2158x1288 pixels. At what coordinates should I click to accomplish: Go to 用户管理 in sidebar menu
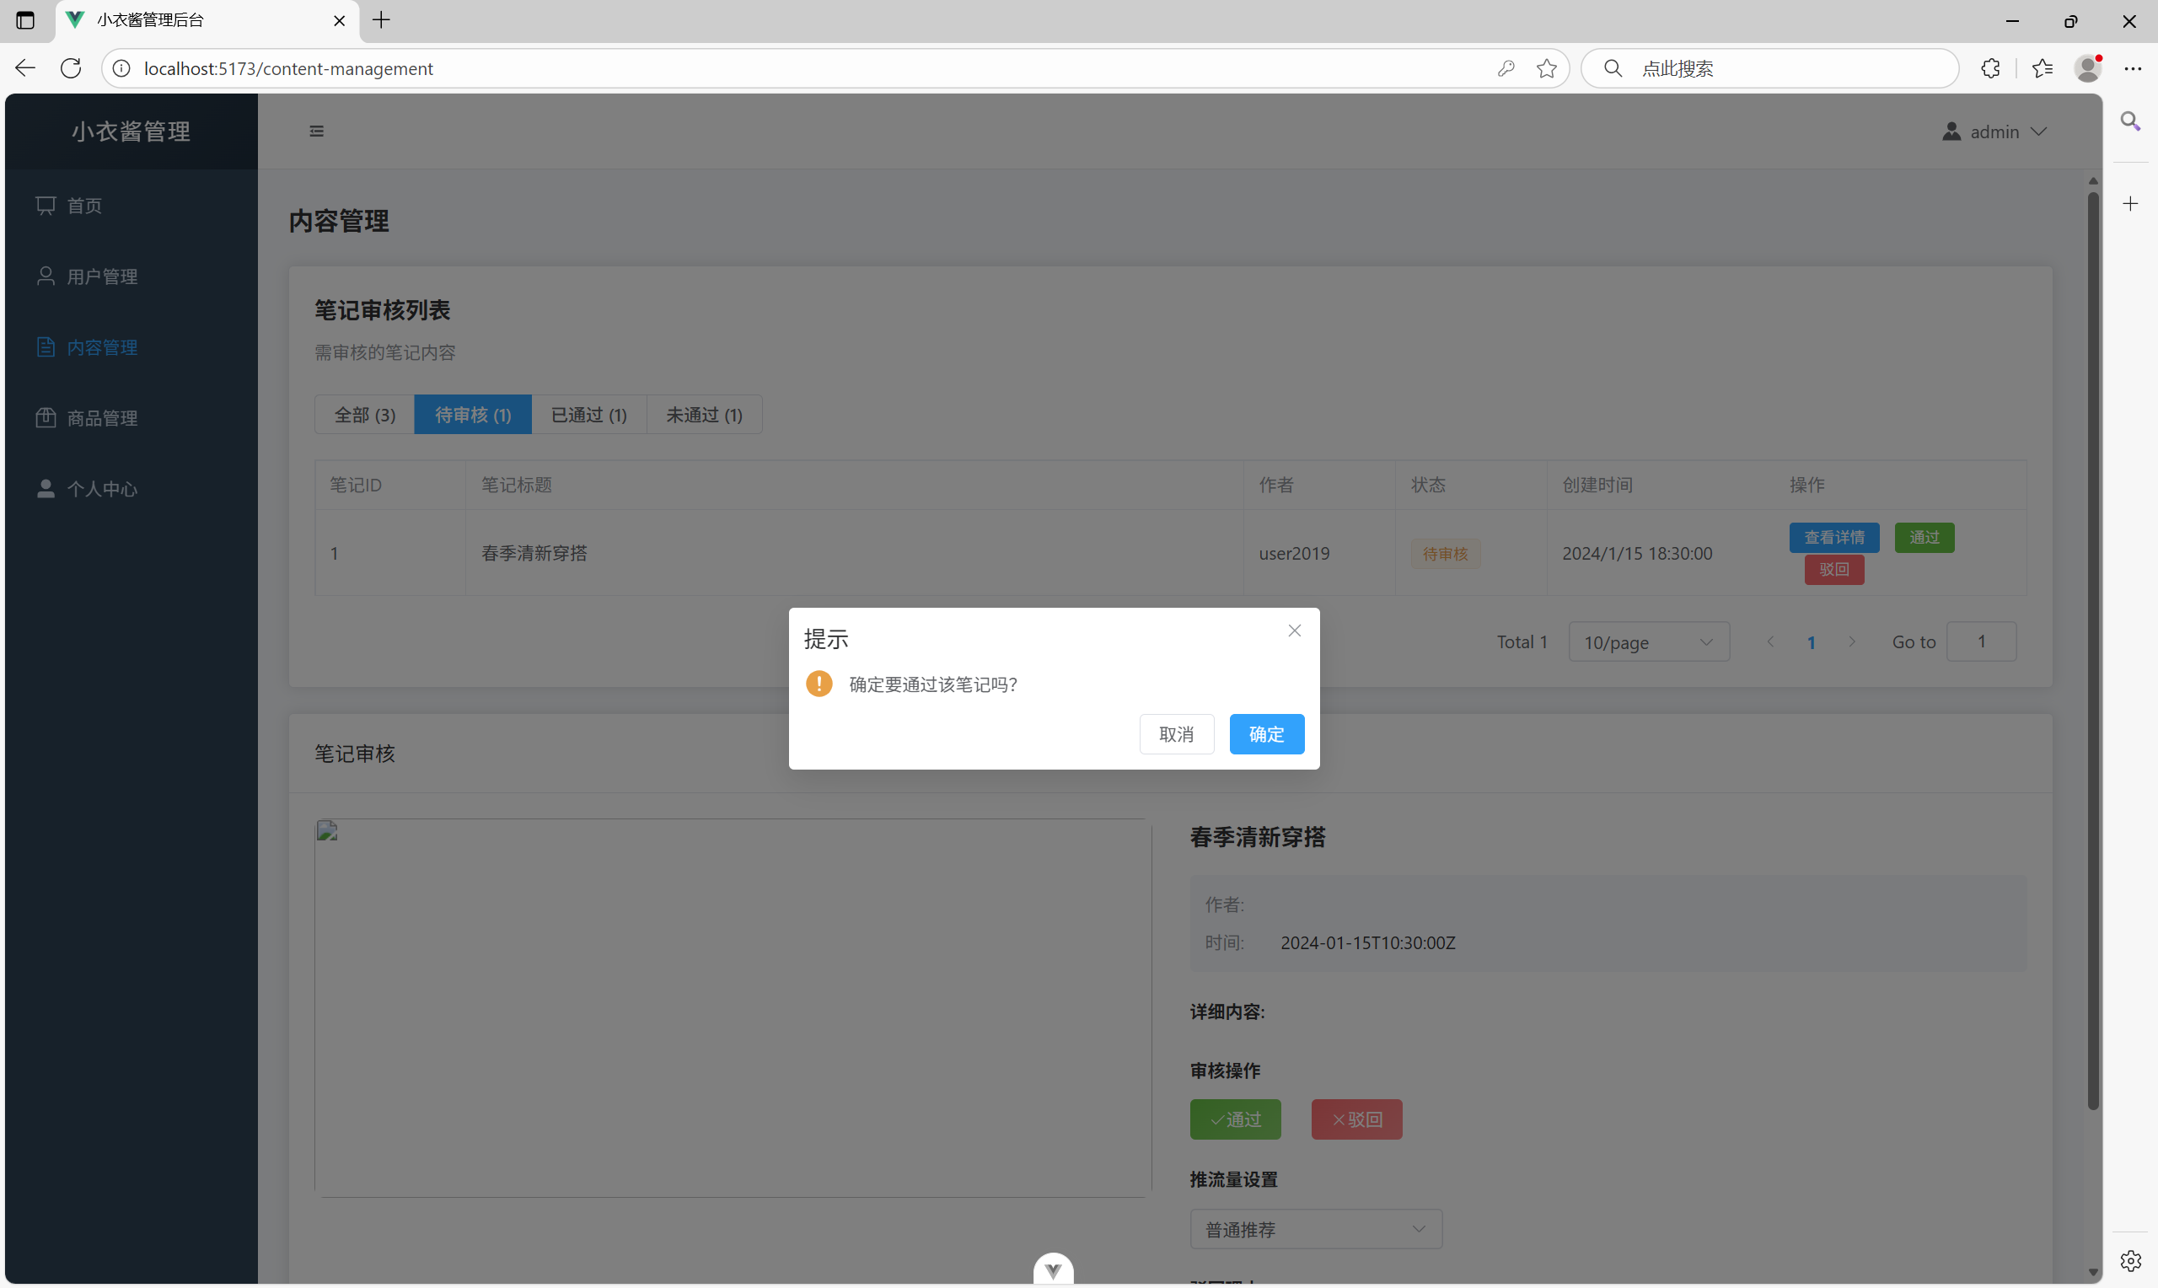pyautogui.click(x=102, y=276)
